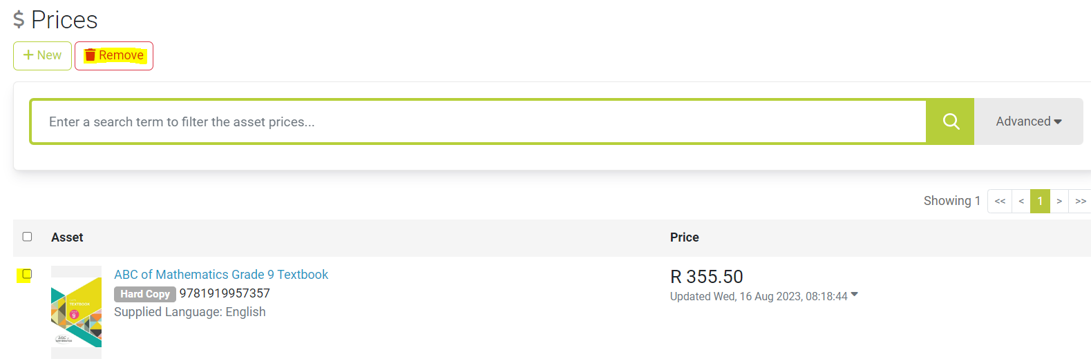Screen dimensions: 1091x361
Task: Click the trash icon on Remove
Action: [x=90, y=55]
